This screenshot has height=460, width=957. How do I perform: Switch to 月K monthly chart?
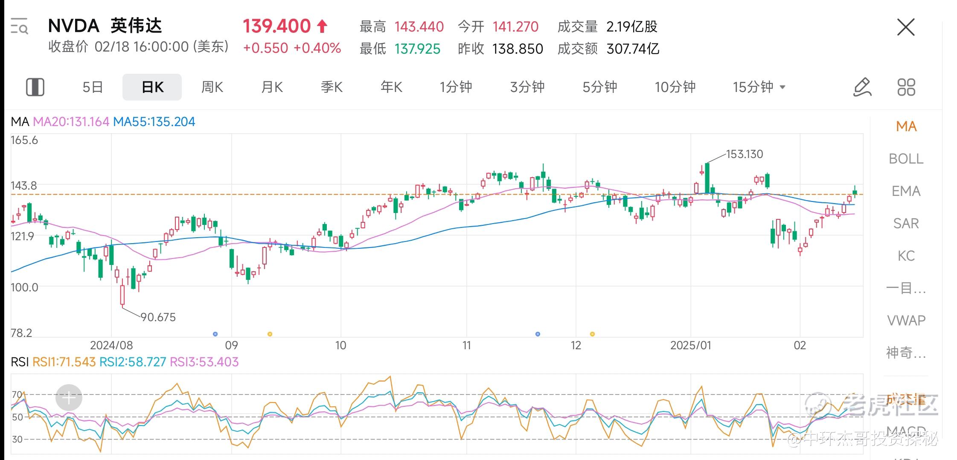click(272, 87)
